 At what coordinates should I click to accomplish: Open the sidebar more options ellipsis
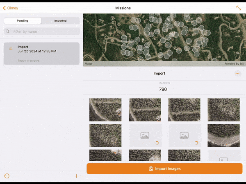pos(7,176)
